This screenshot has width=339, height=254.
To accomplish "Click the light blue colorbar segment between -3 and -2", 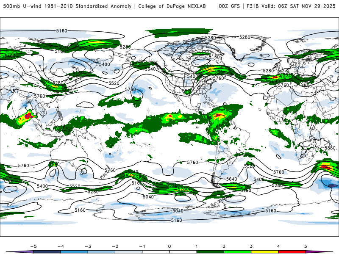I will click(101, 252).
